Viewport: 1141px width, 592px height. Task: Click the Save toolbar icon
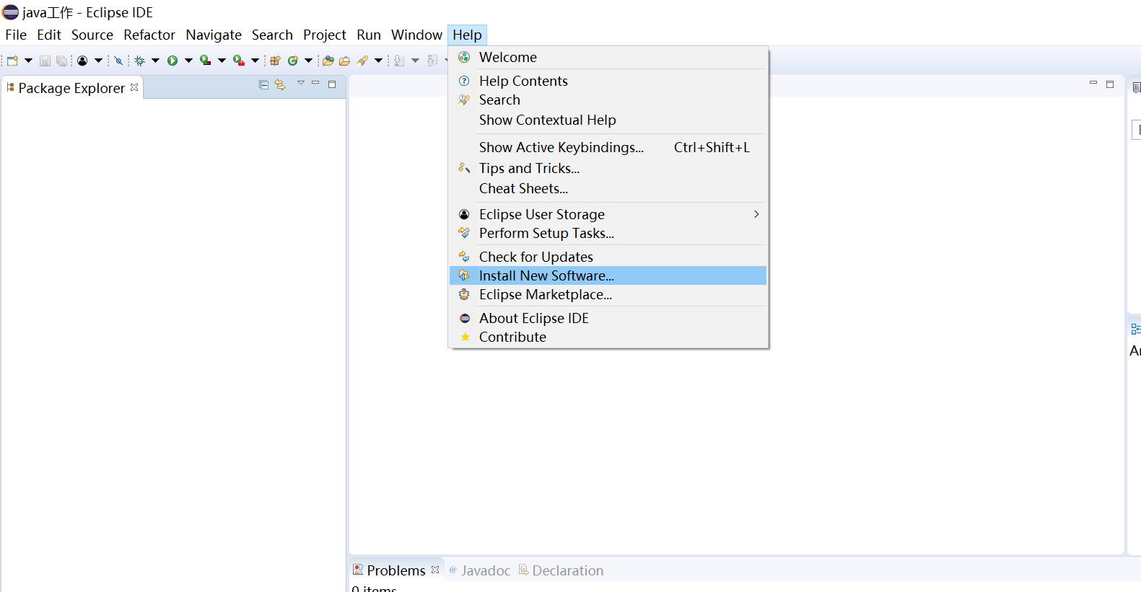tap(45, 61)
